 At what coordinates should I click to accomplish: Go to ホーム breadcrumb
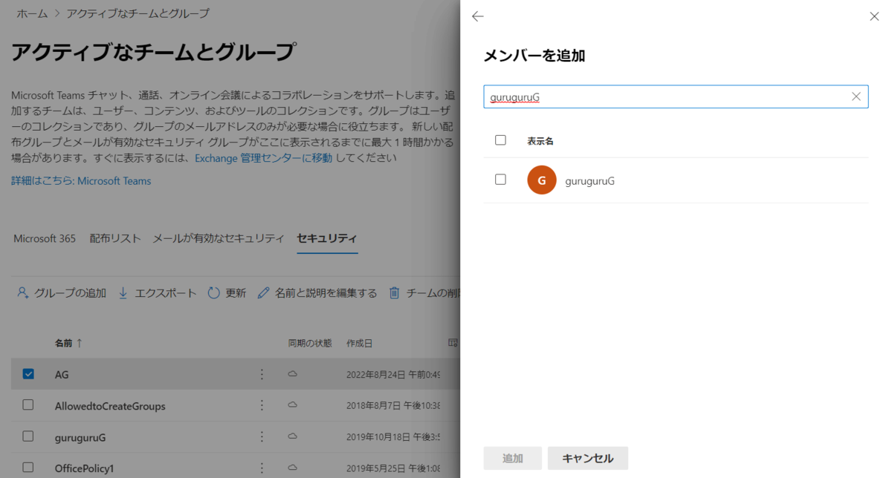[x=32, y=13]
